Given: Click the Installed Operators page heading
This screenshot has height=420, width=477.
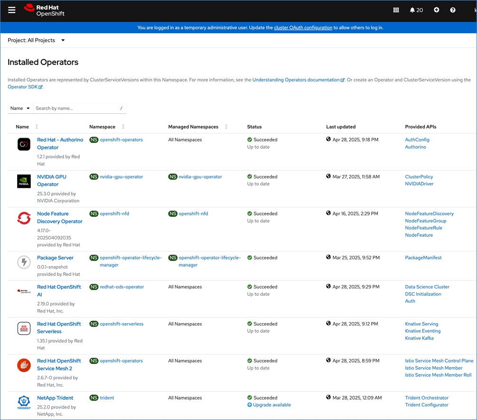Looking at the screenshot, I should tap(43, 62).
